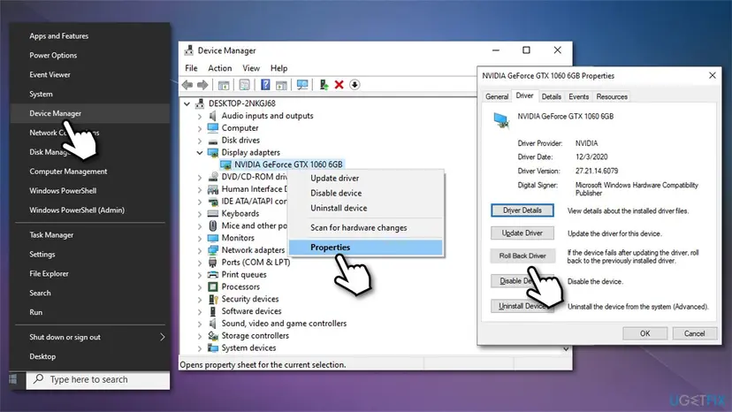Screen dimensions: 732x412
Task: Click the Device Manager scroll-down arrow
Action: coord(566,348)
